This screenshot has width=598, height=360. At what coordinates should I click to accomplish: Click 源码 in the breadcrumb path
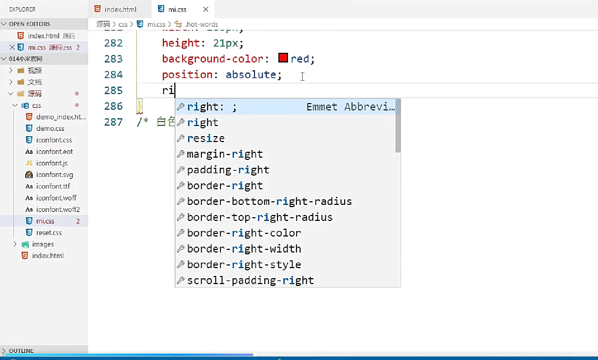point(103,24)
